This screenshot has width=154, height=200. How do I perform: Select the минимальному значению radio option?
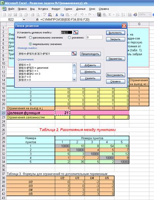point(31,44)
